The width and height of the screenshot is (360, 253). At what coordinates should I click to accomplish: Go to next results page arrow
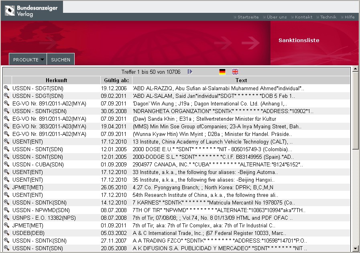coord(190,72)
